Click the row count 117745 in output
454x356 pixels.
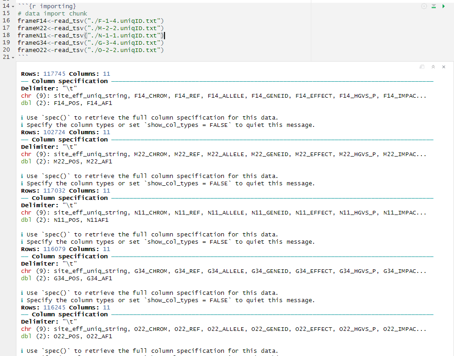click(54, 73)
